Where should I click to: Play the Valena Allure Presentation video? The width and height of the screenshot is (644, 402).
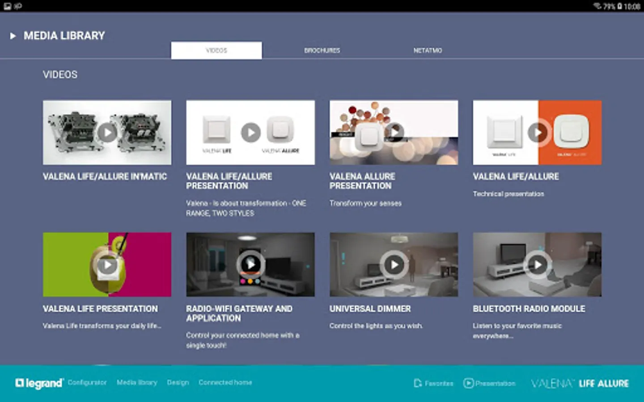point(394,132)
